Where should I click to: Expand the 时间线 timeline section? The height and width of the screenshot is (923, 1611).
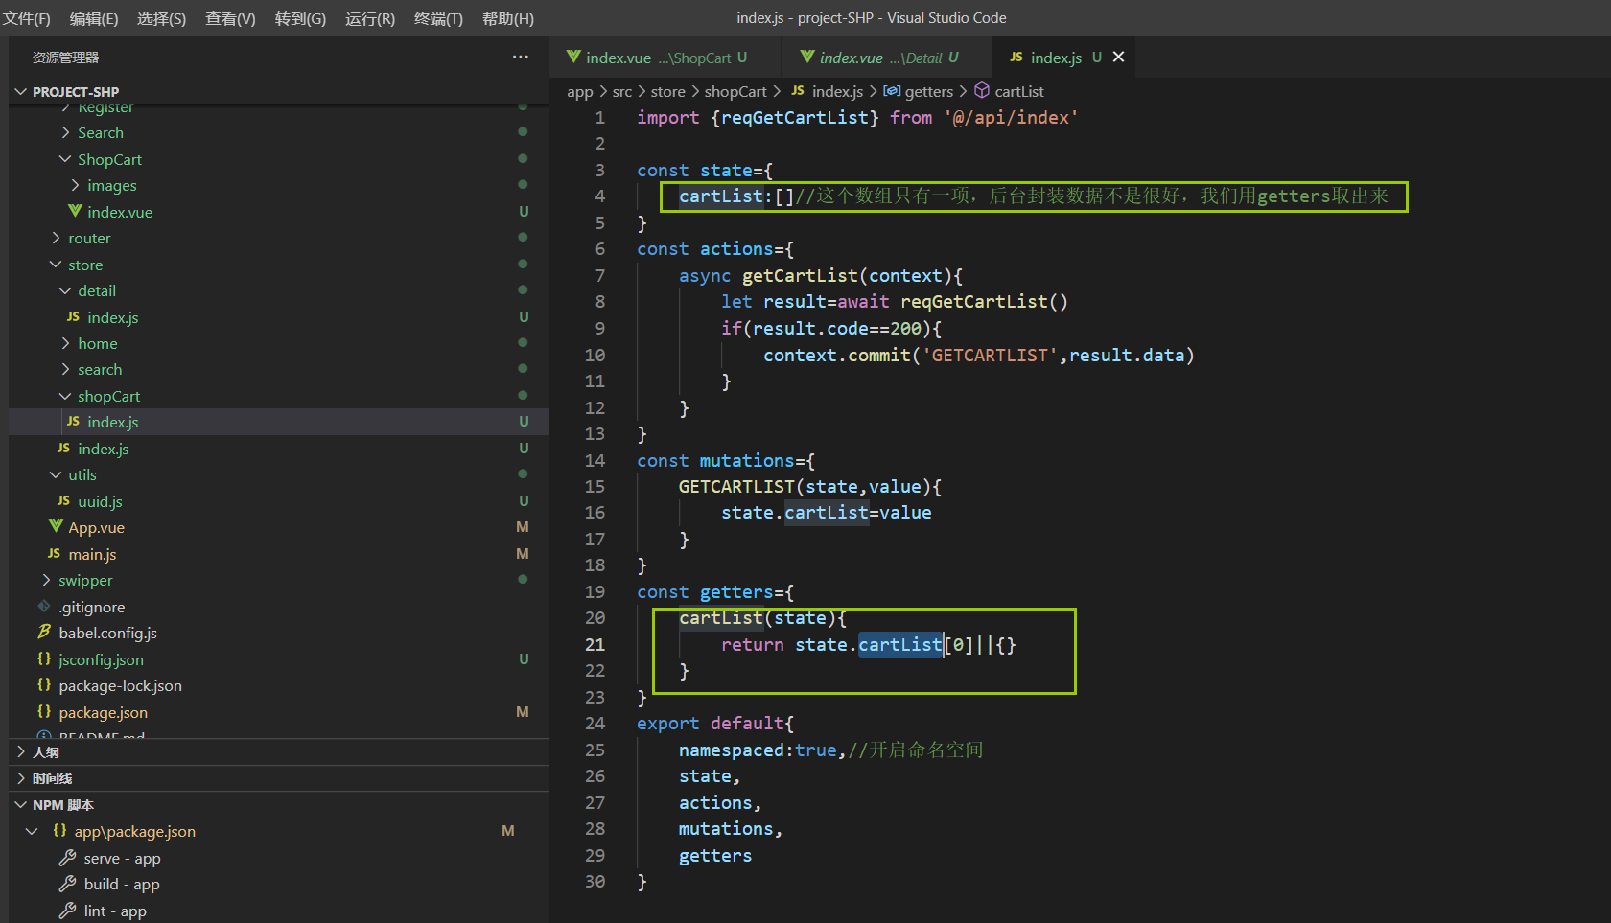[x=52, y=778]
